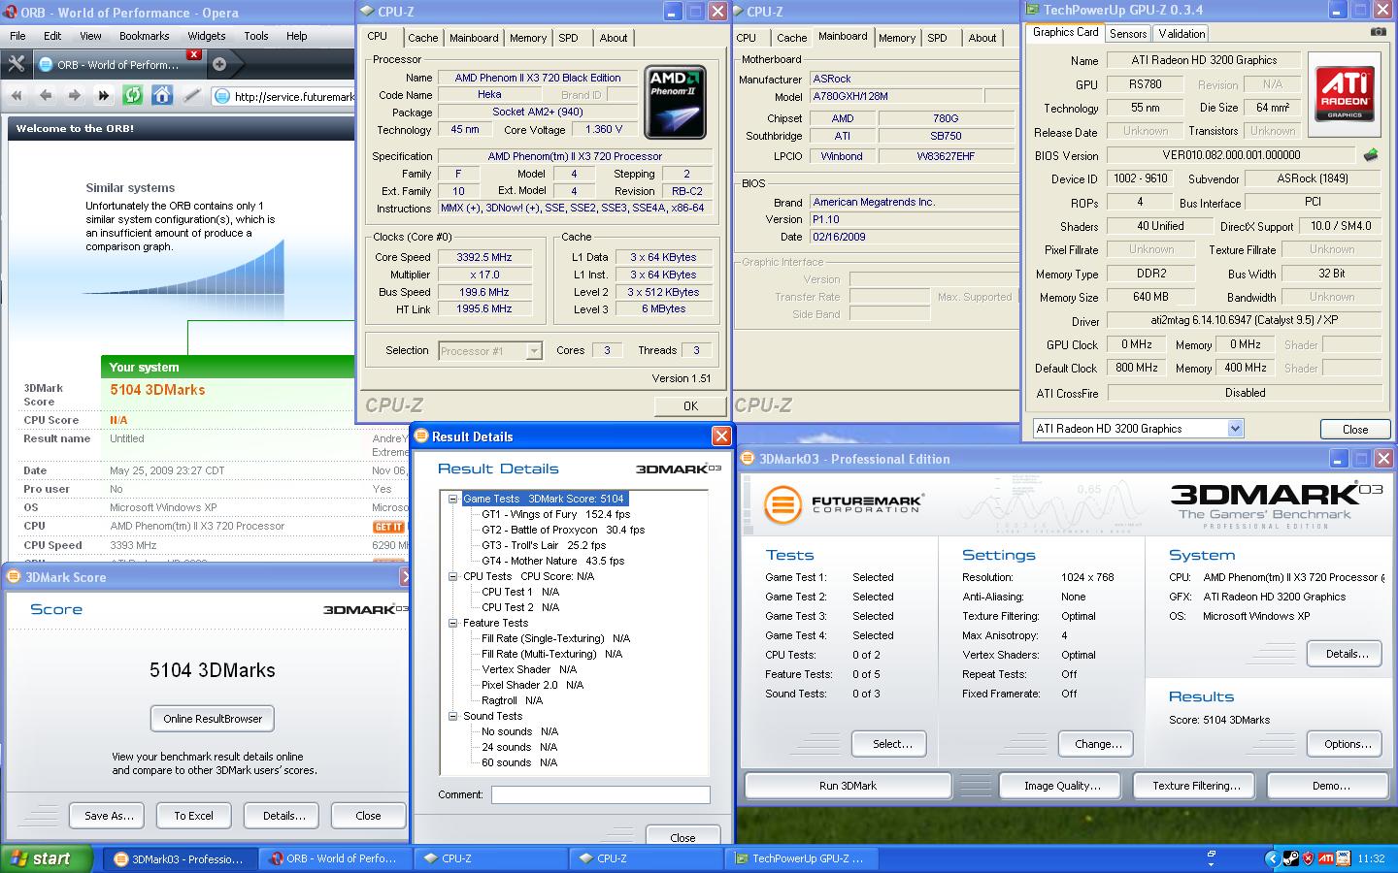The height and width of the screenshot is (873, 1398).
Task: Click the Image Quality... button
Action: click(1062, 786)
